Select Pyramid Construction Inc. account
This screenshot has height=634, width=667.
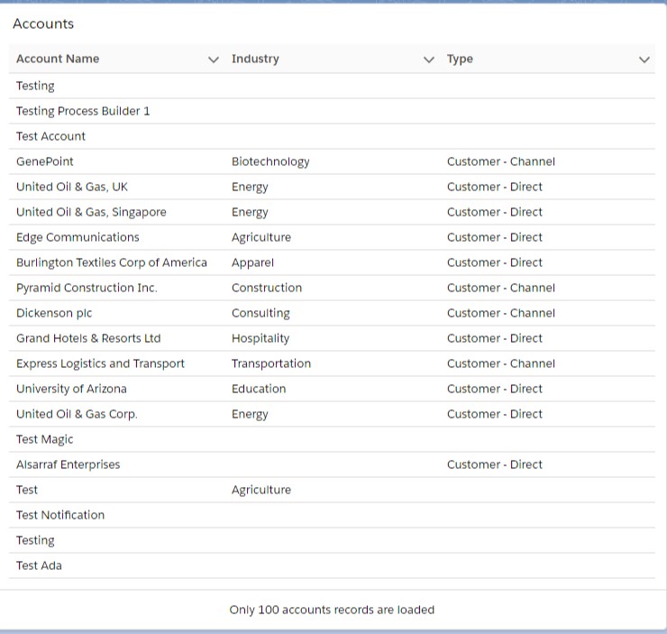pos(87,288)
